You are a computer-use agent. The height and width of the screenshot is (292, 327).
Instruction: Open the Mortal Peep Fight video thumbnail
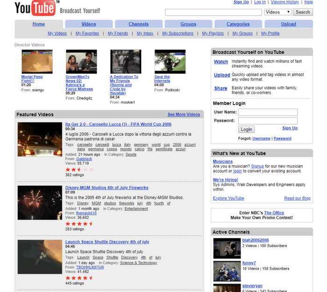37,62
